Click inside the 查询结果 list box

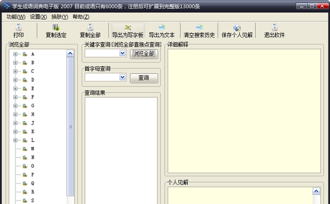click(x=121, y=150)
